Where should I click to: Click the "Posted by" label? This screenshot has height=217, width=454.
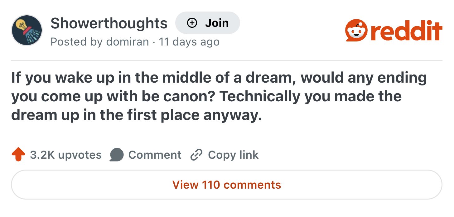point(76,42)
